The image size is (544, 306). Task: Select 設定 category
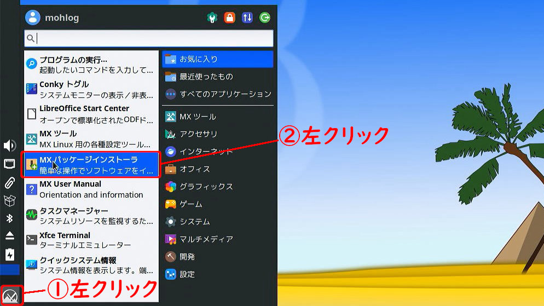(x=218, y=274)
